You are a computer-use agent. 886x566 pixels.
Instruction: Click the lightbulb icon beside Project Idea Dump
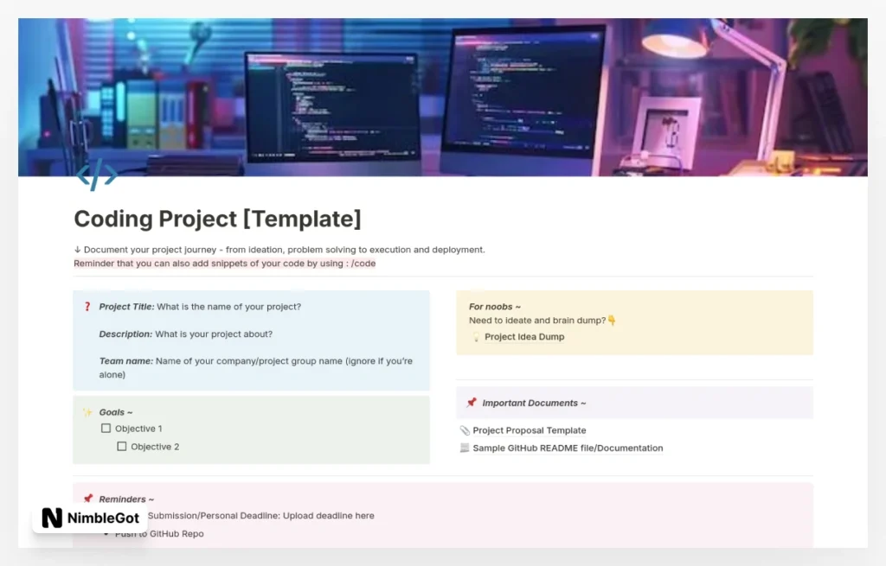[x=476, y=337]
